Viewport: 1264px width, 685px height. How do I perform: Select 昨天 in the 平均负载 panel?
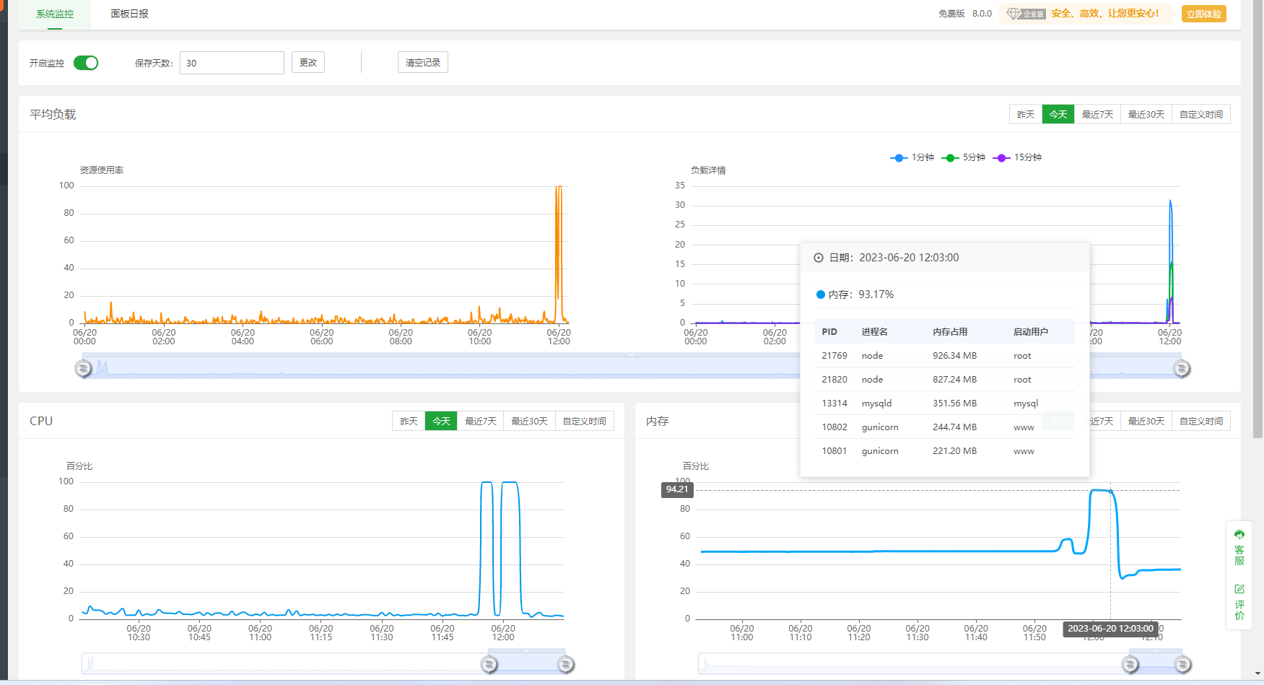pyautogui.click(x=1025, y=115)
